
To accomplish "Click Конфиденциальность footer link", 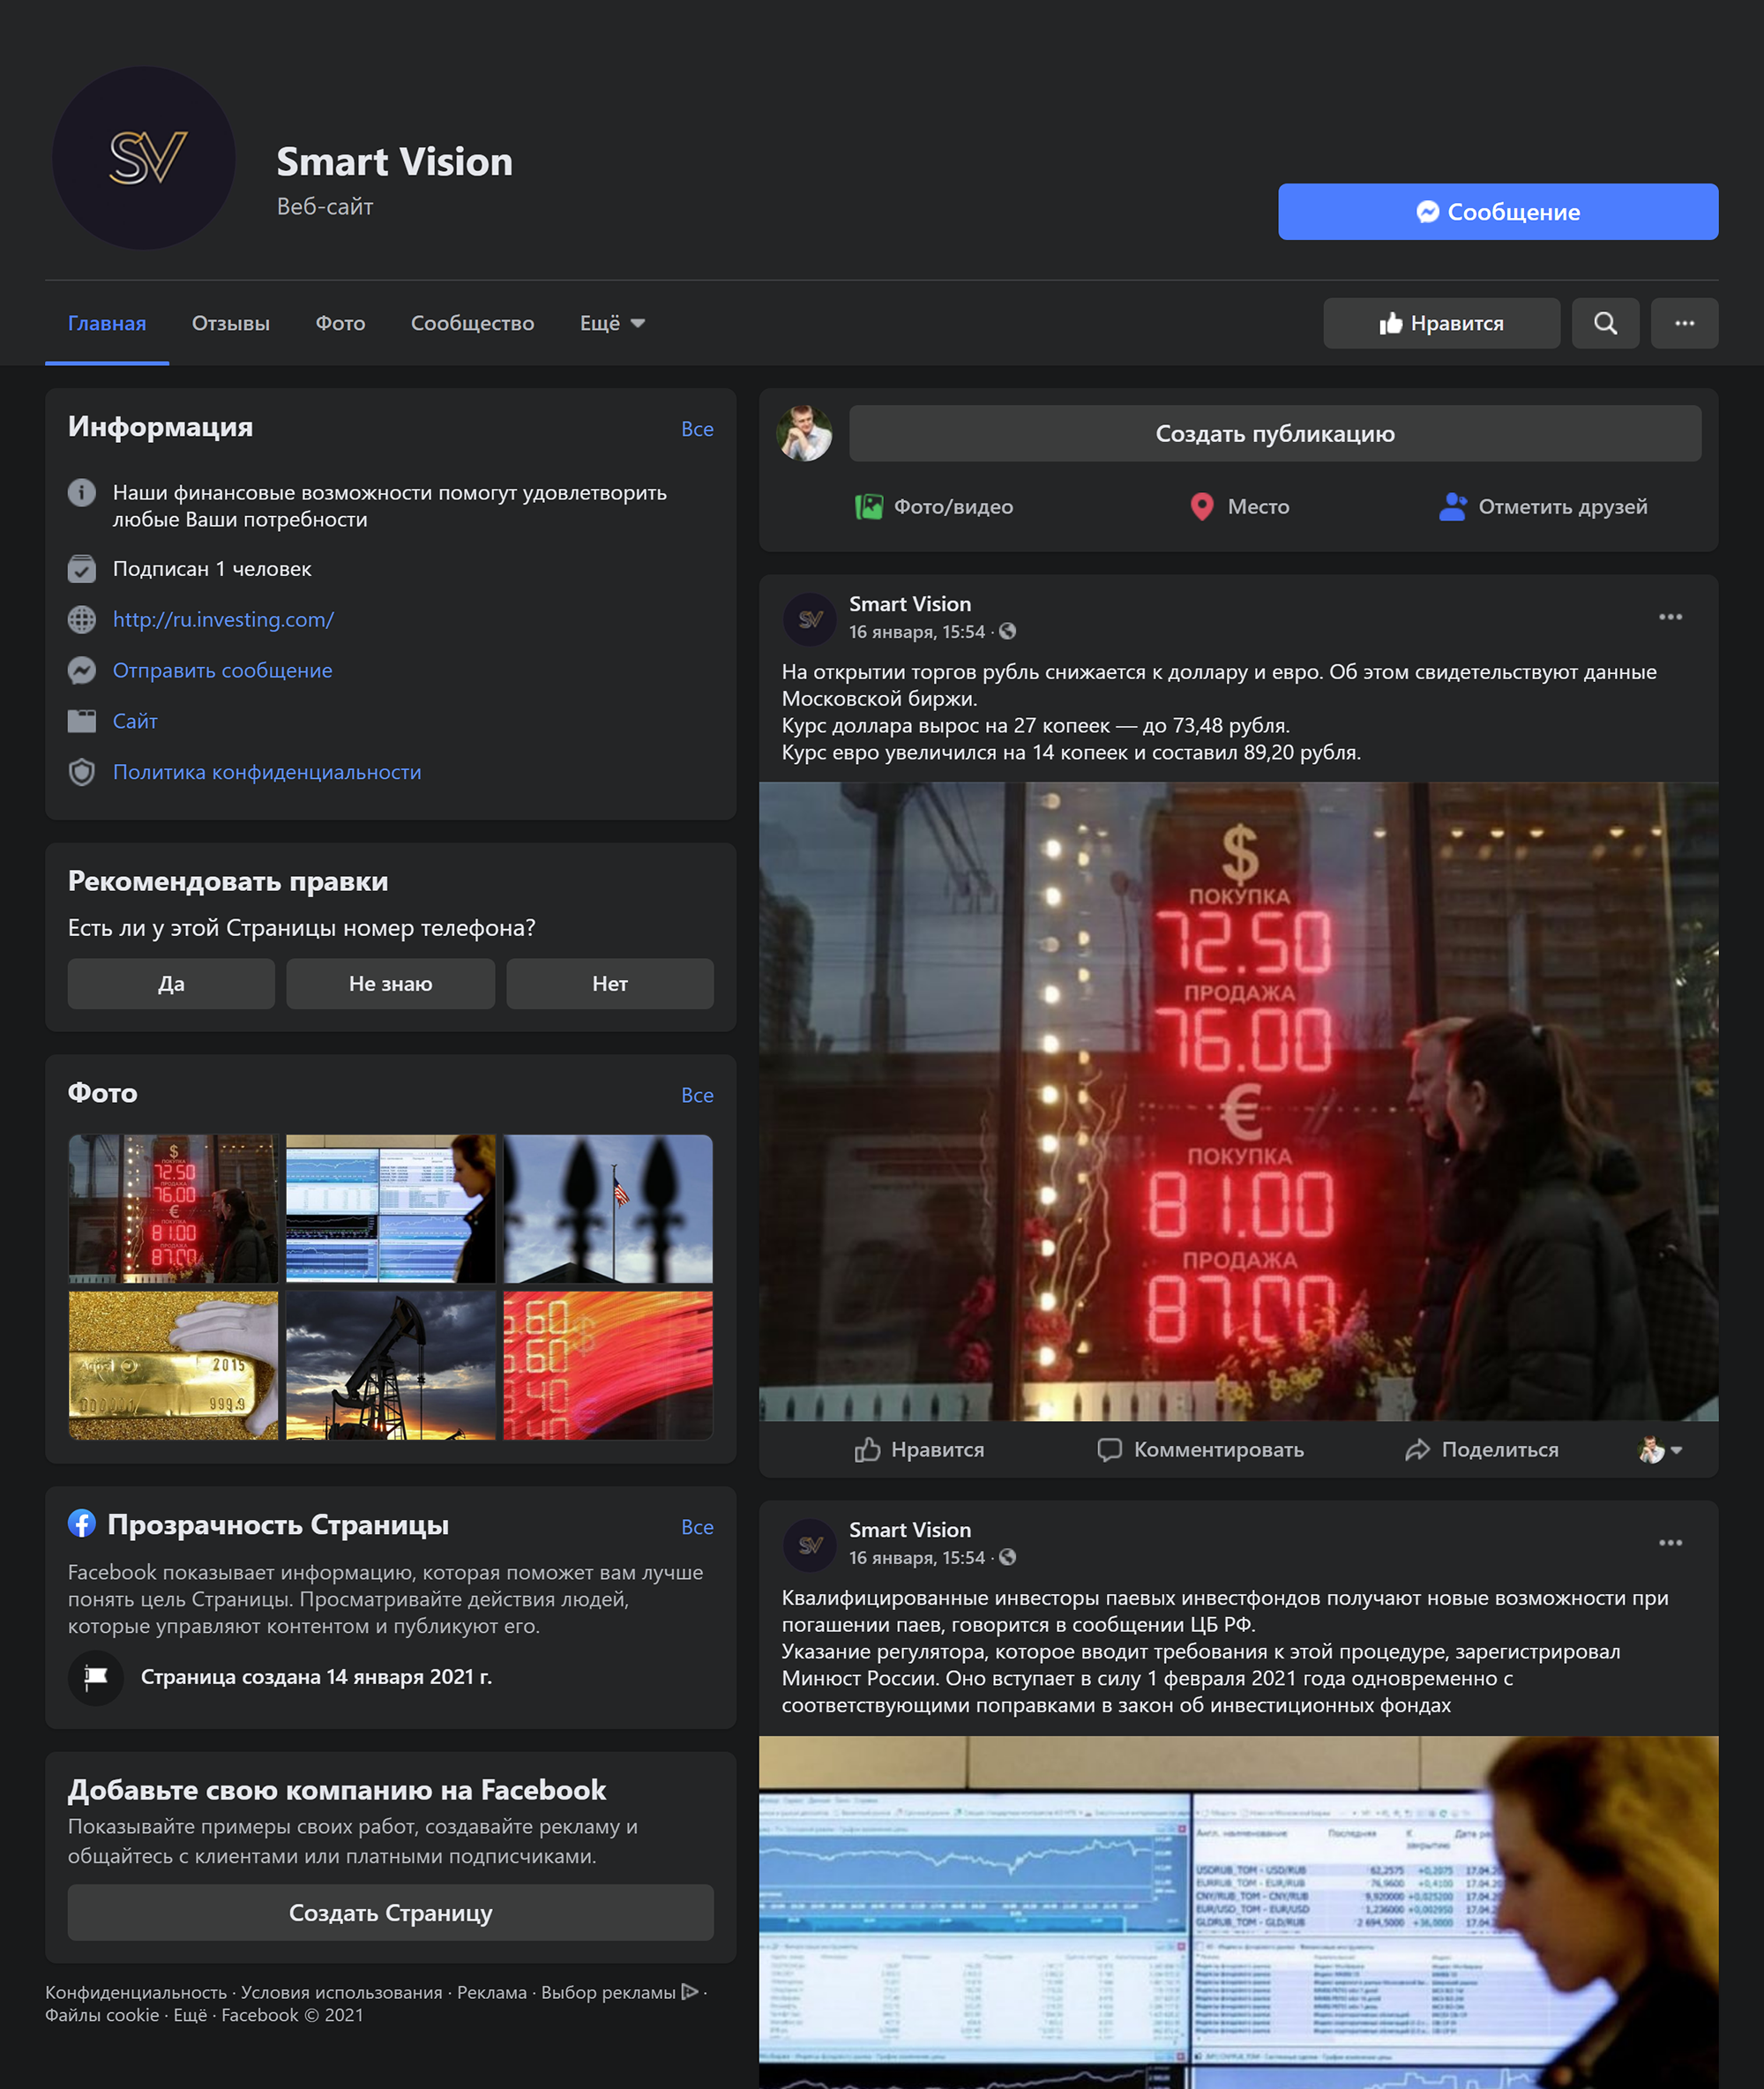I will pyautogui.click(x=136, y=1992).
